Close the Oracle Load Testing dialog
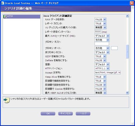Image resolution: width=135 pixels, height=126 pixels. (132, 3)
